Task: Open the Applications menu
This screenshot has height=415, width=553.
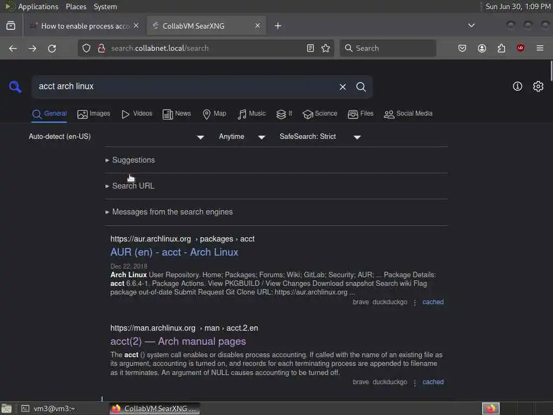Action: (x=32, y=6)
